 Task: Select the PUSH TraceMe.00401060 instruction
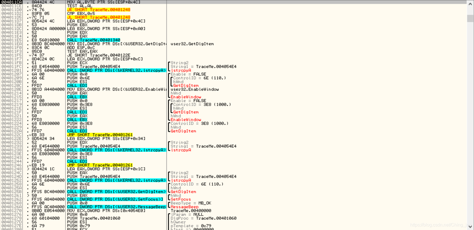[94, 218]
